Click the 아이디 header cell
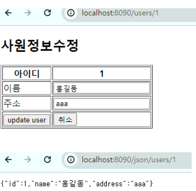Viewport: 196px width, 191px height. tap(27, 74)
